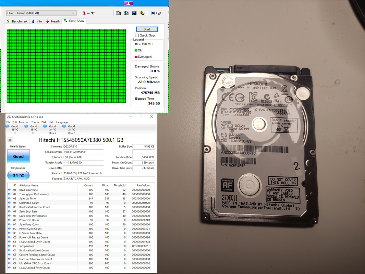Click the Firmware field showing GG2OA610
Screen dimensions: 365x274
pos(83,147)
